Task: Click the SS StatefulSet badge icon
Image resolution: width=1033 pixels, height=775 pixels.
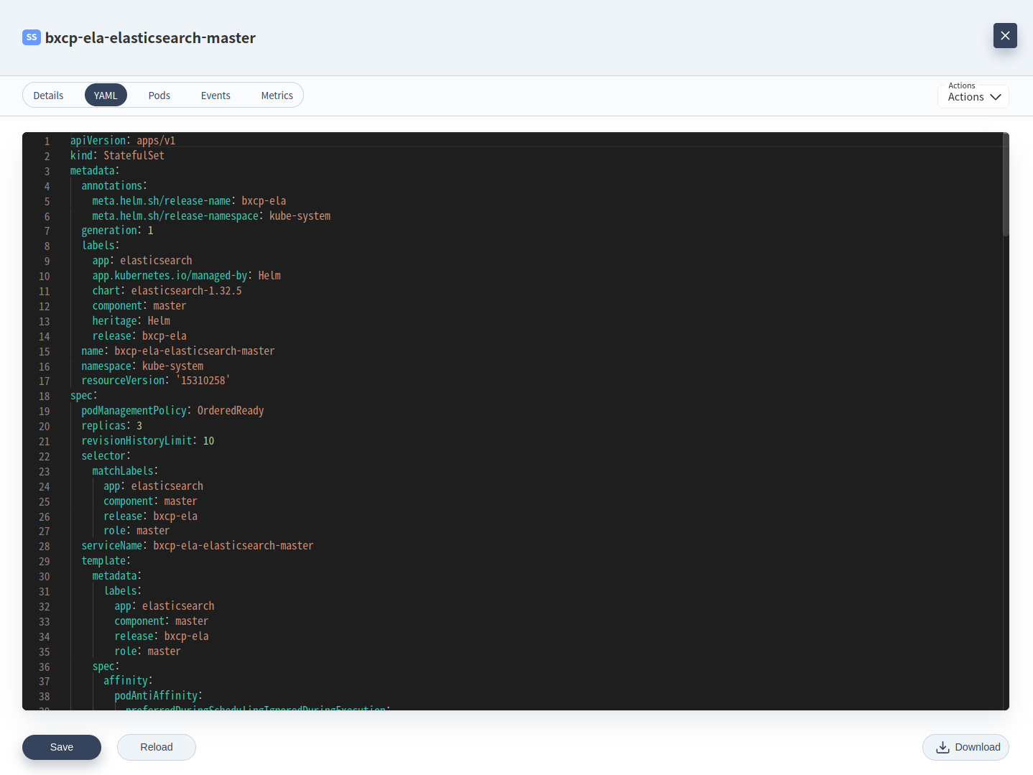Action: pyautogui.click(x=32, y=37)
